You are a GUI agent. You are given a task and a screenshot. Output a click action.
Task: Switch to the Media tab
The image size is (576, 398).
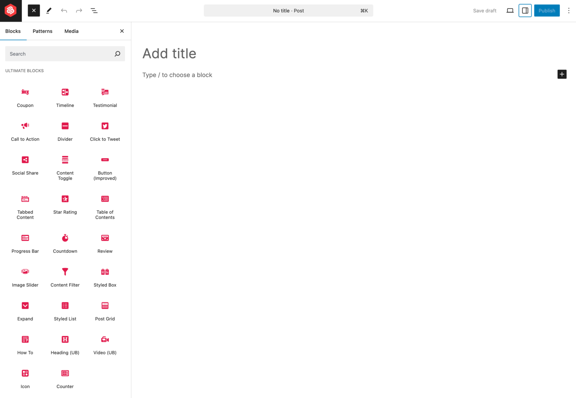71,31
